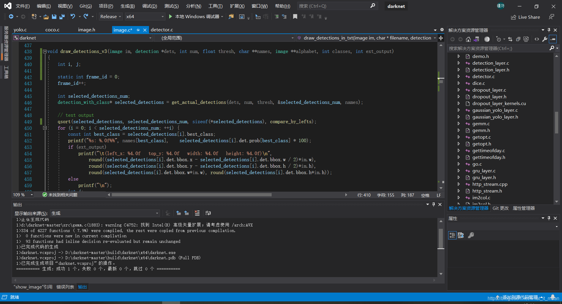Viewport: 562px width, 304px height.
Task: Open the x64 platform dropdown
Action: coord(145,17)
